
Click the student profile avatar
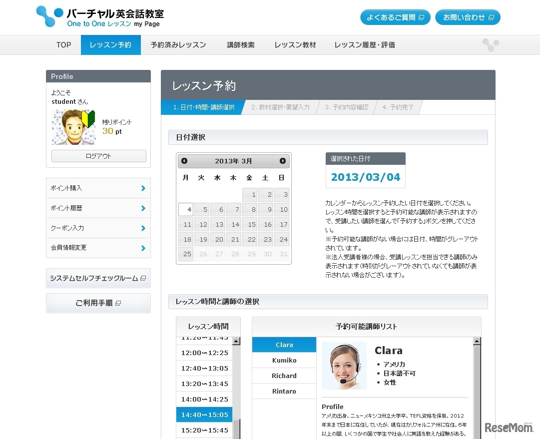[x=73, y=127]
